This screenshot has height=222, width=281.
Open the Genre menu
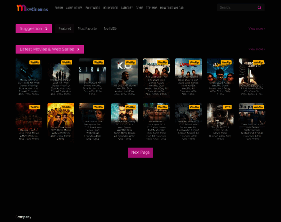coord(139,8)
